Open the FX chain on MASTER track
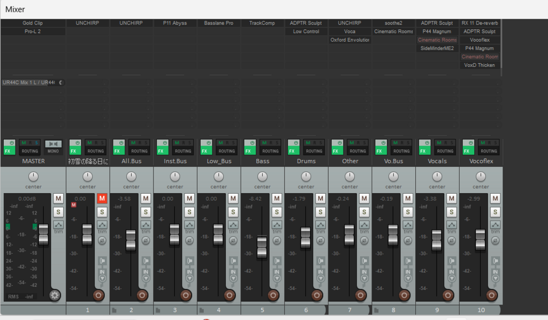Viewport: 548px width, 320px height. click(7, 151)
